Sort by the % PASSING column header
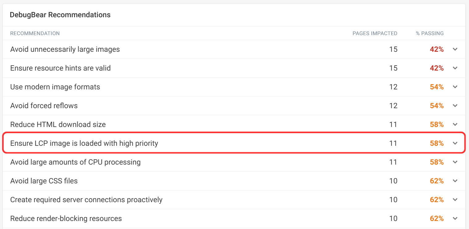Image resolution: width=469 pixels, height=229 pixels. click(429, 33)
